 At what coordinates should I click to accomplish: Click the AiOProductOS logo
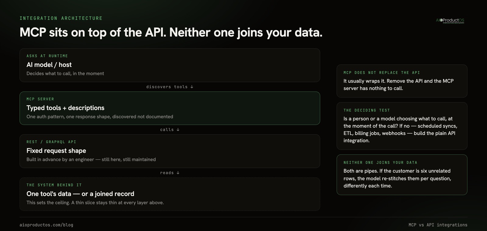(x=450, y=20)
